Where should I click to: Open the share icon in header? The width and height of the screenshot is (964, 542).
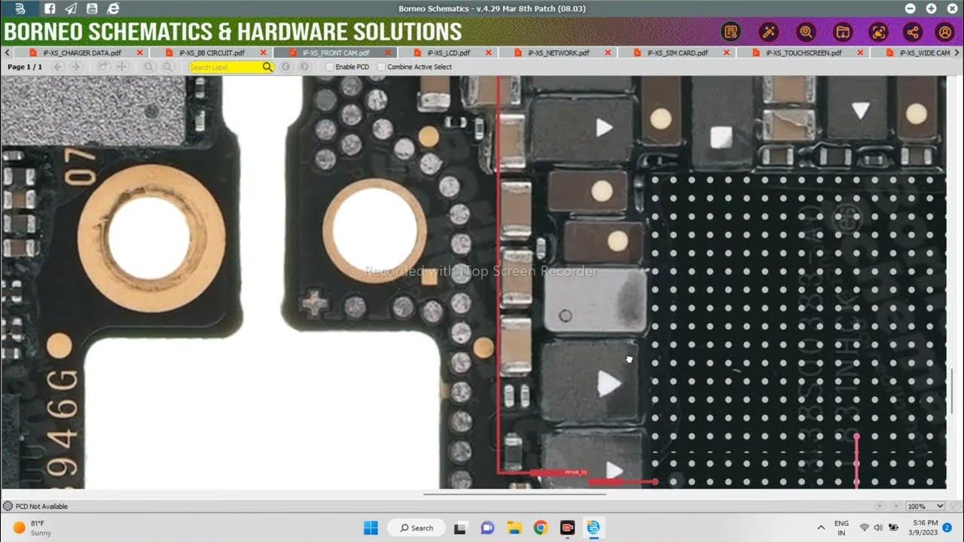point(913,32)
